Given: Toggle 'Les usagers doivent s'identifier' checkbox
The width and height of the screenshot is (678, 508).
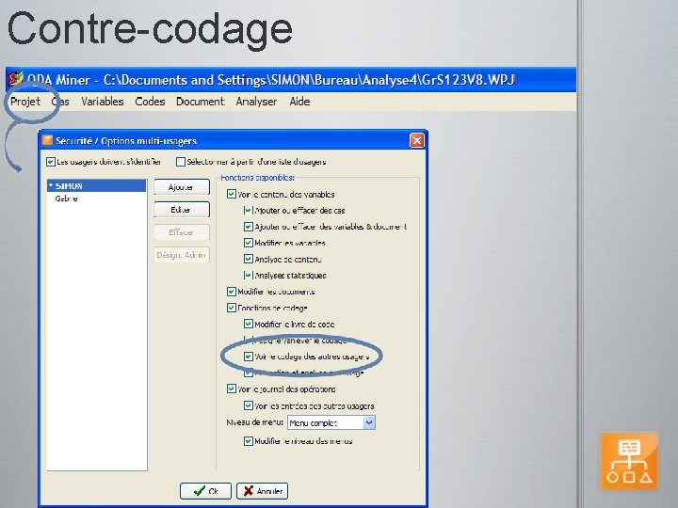Looking at the screenshot, I should (x=51, y=162).
